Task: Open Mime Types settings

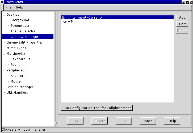Action: (16, 48)
